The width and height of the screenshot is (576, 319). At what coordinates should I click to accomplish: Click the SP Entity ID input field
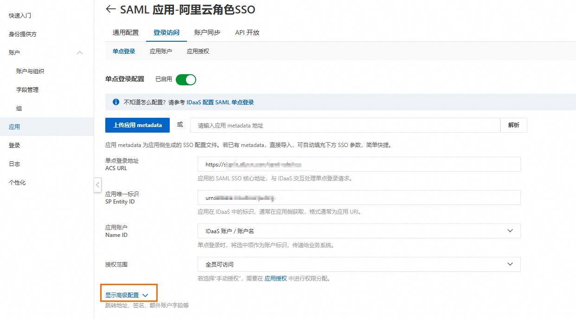click(359, 198)
